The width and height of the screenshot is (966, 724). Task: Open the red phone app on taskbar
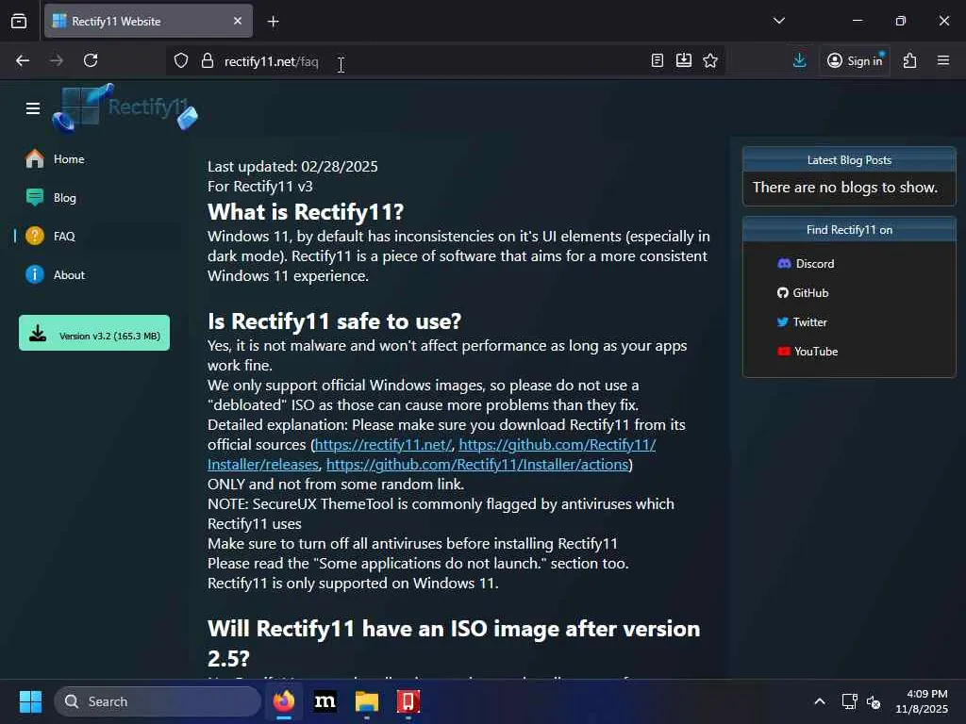point(408,701)
